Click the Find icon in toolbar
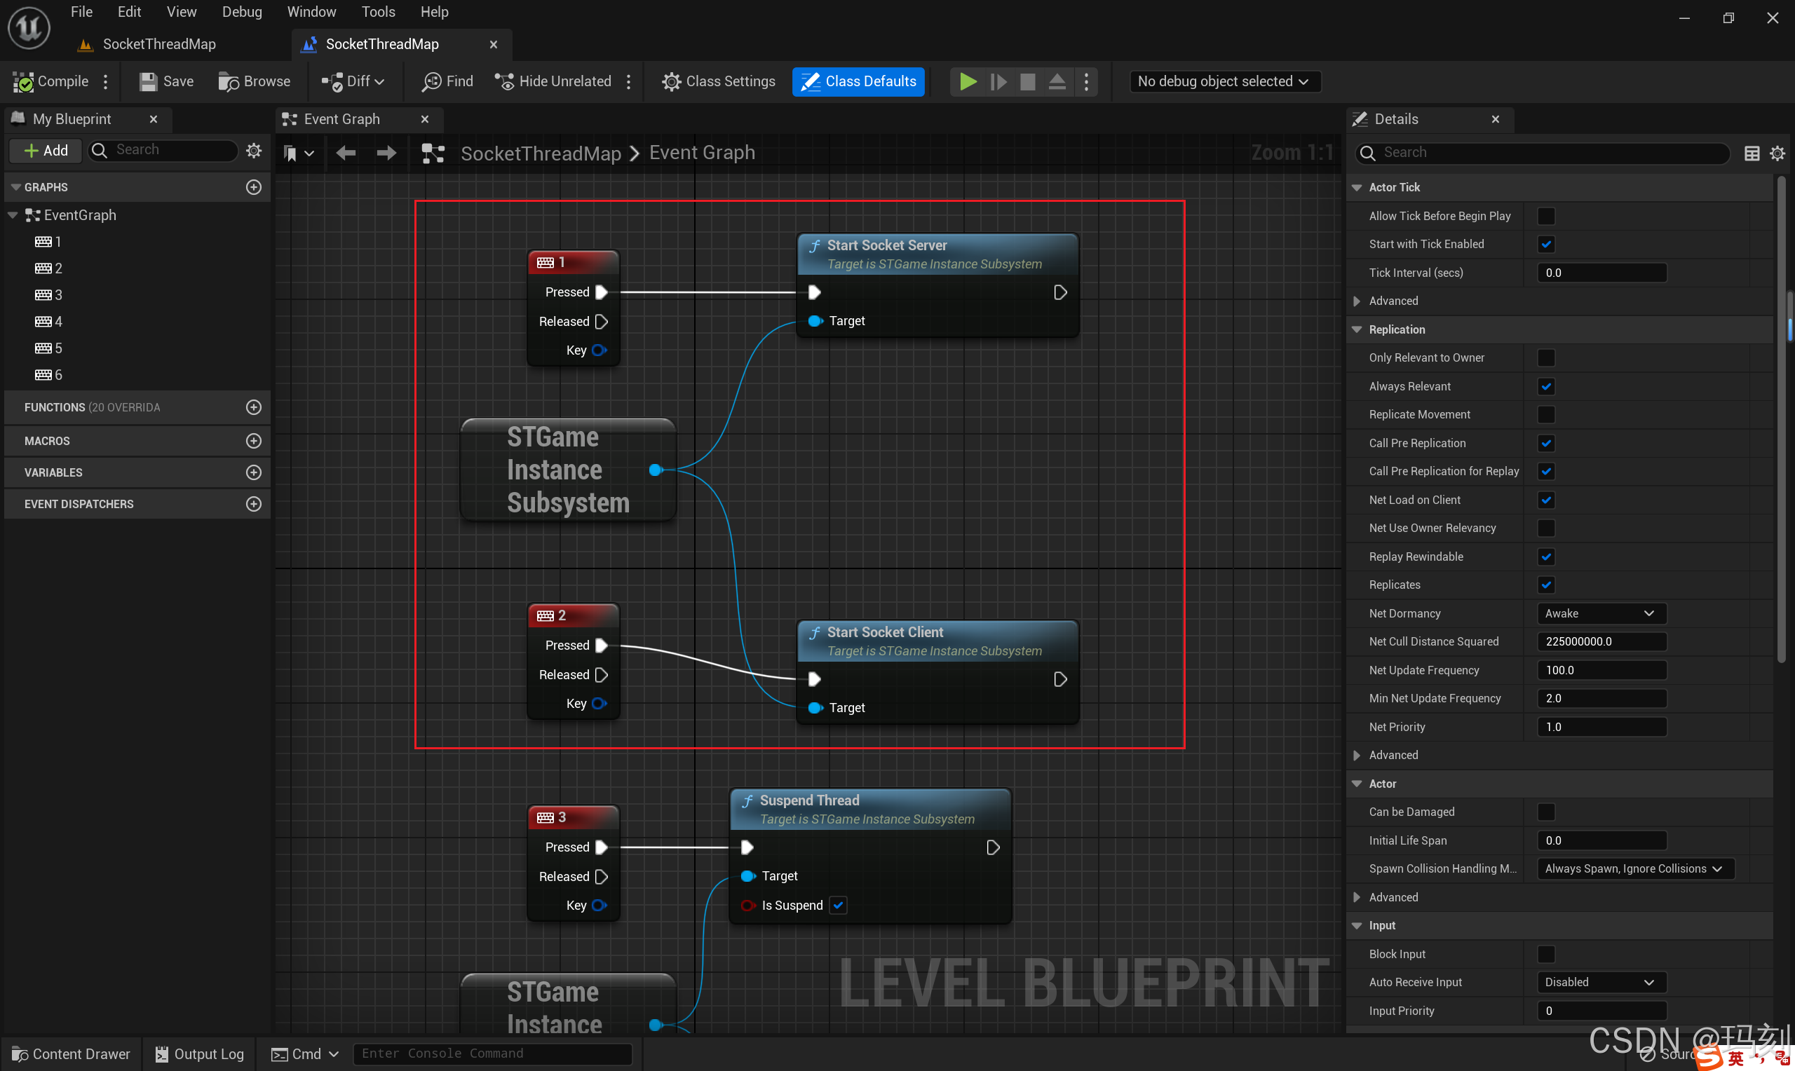Viewport: 1795px width, 1071px height. (x=432, y=81)
